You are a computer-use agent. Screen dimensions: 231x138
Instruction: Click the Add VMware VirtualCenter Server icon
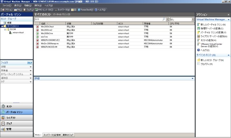click(x=198, y=44)
